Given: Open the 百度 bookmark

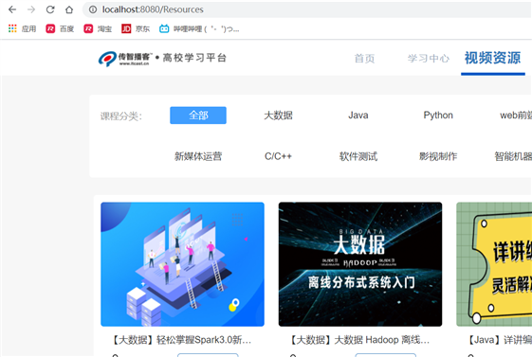Looking at the screenshot, I should click(60, 28).
